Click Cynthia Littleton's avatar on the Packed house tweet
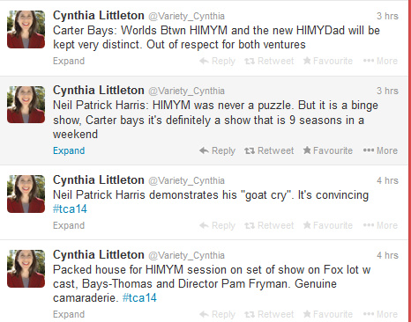Screen dimensions: 411x322 coord(26,268)
